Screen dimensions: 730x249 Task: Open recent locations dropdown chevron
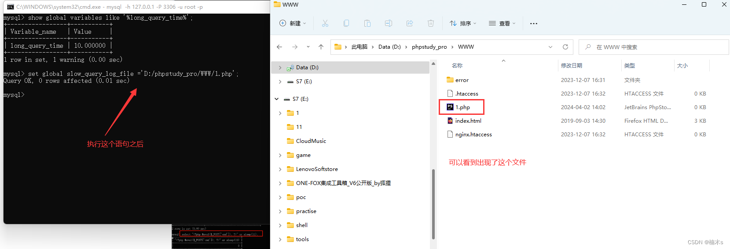click(308, 47)
